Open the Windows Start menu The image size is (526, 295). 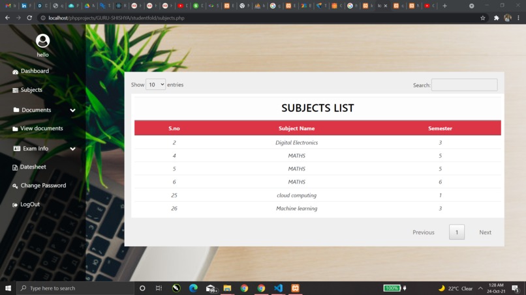(x=8, y=288)
